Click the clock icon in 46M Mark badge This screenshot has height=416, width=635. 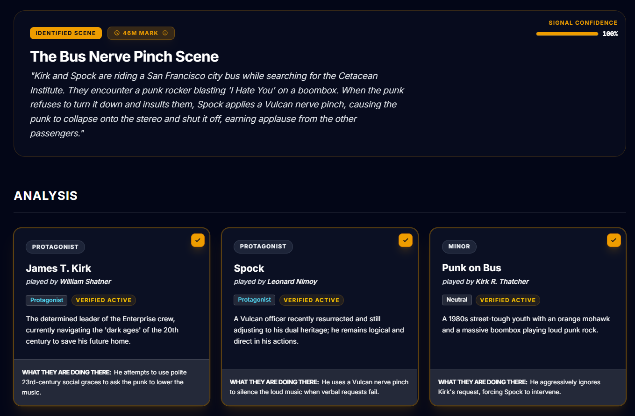[x=117, y=33]
